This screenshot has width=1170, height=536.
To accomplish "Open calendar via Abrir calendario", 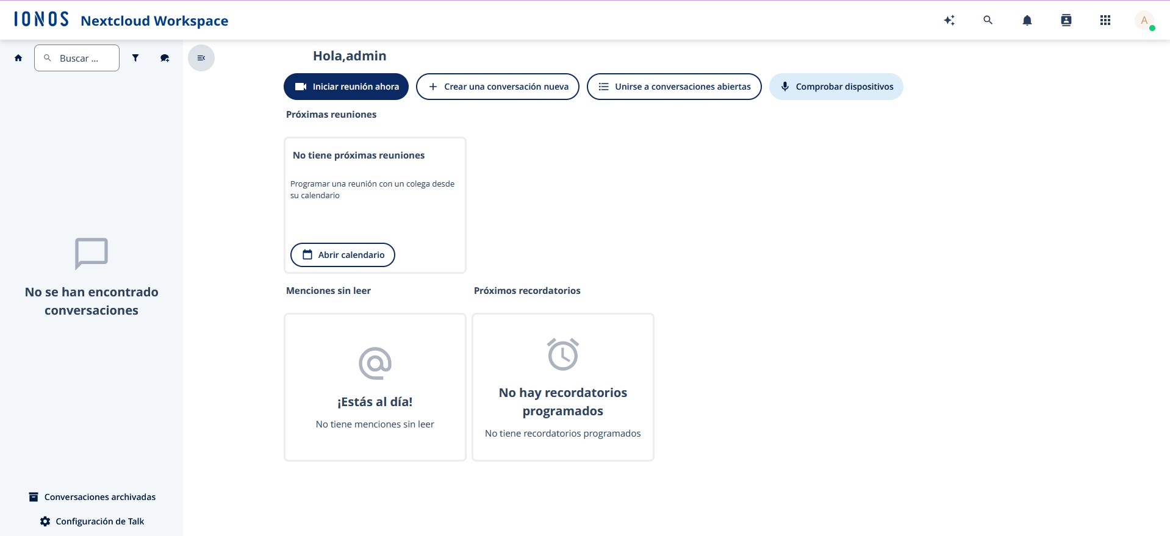I will [343, 255].
